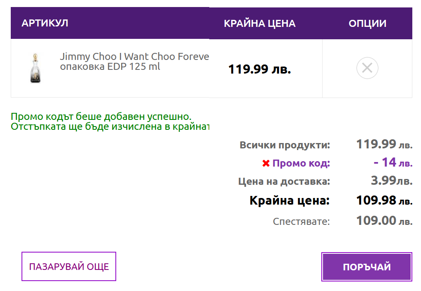Click the 3.99 лв. delivery price value
This screenshot has width=421, height=291.
[x=391, y=181]
